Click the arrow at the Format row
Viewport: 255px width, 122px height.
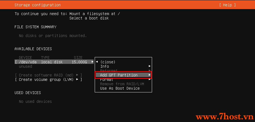(149, 80)
